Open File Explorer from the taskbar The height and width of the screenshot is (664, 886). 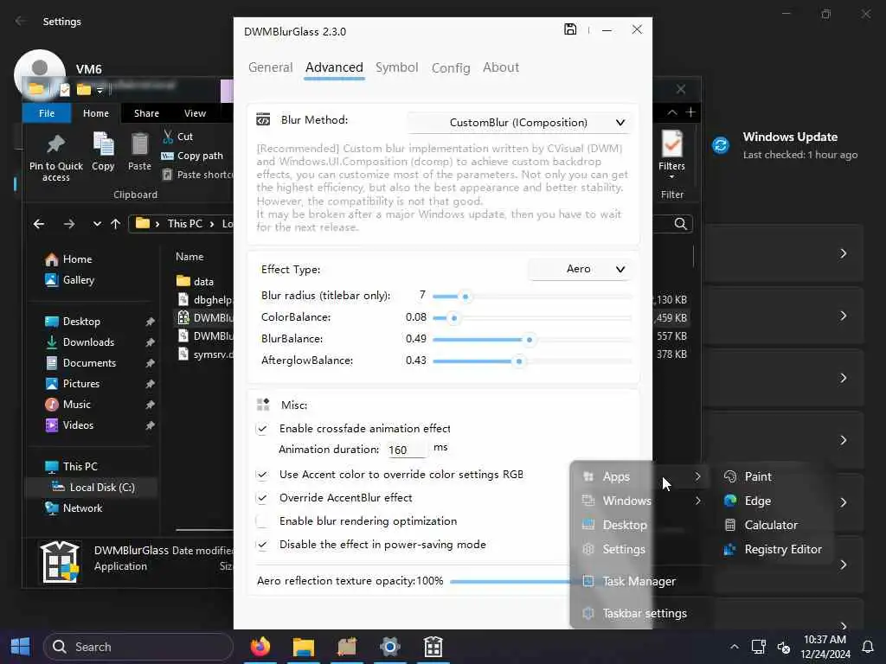pyautogui.click(x=304, y=647)
